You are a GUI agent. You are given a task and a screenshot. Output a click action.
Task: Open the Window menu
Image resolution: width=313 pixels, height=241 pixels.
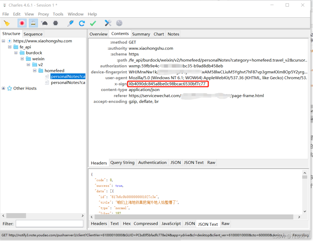pyautogui.click(x=75, y=14)
